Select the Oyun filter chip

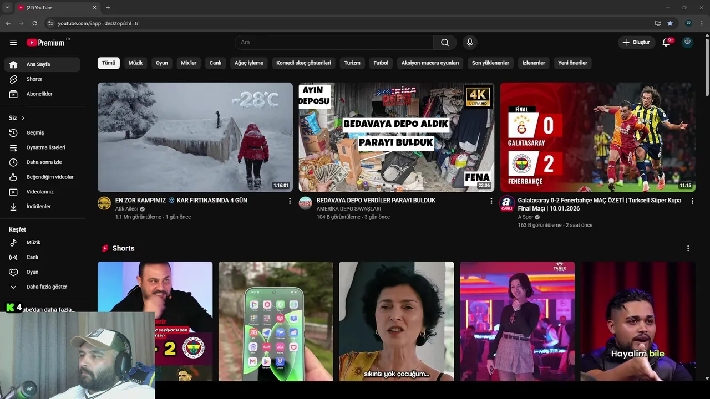(162, 63)
